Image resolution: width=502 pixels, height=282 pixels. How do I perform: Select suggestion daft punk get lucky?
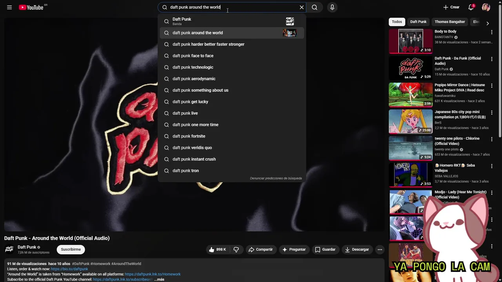point(232,102)
